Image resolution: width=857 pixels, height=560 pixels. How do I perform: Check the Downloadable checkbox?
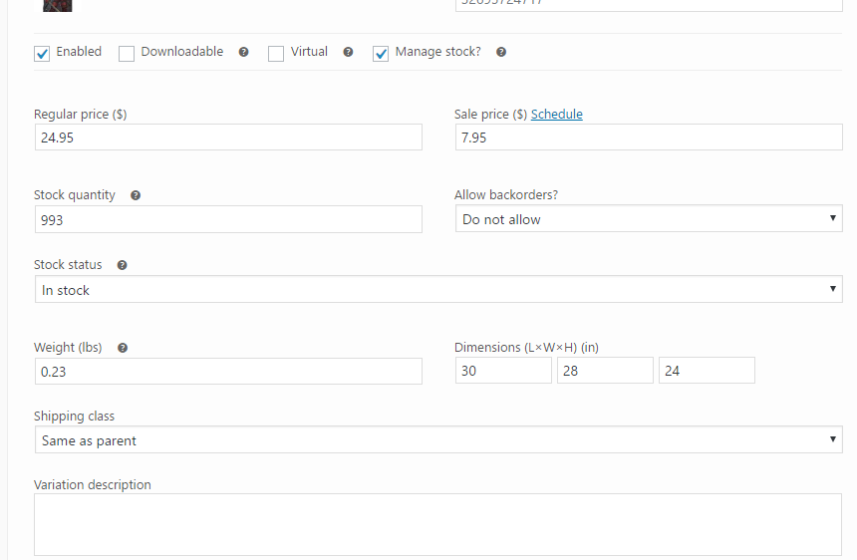127,54
